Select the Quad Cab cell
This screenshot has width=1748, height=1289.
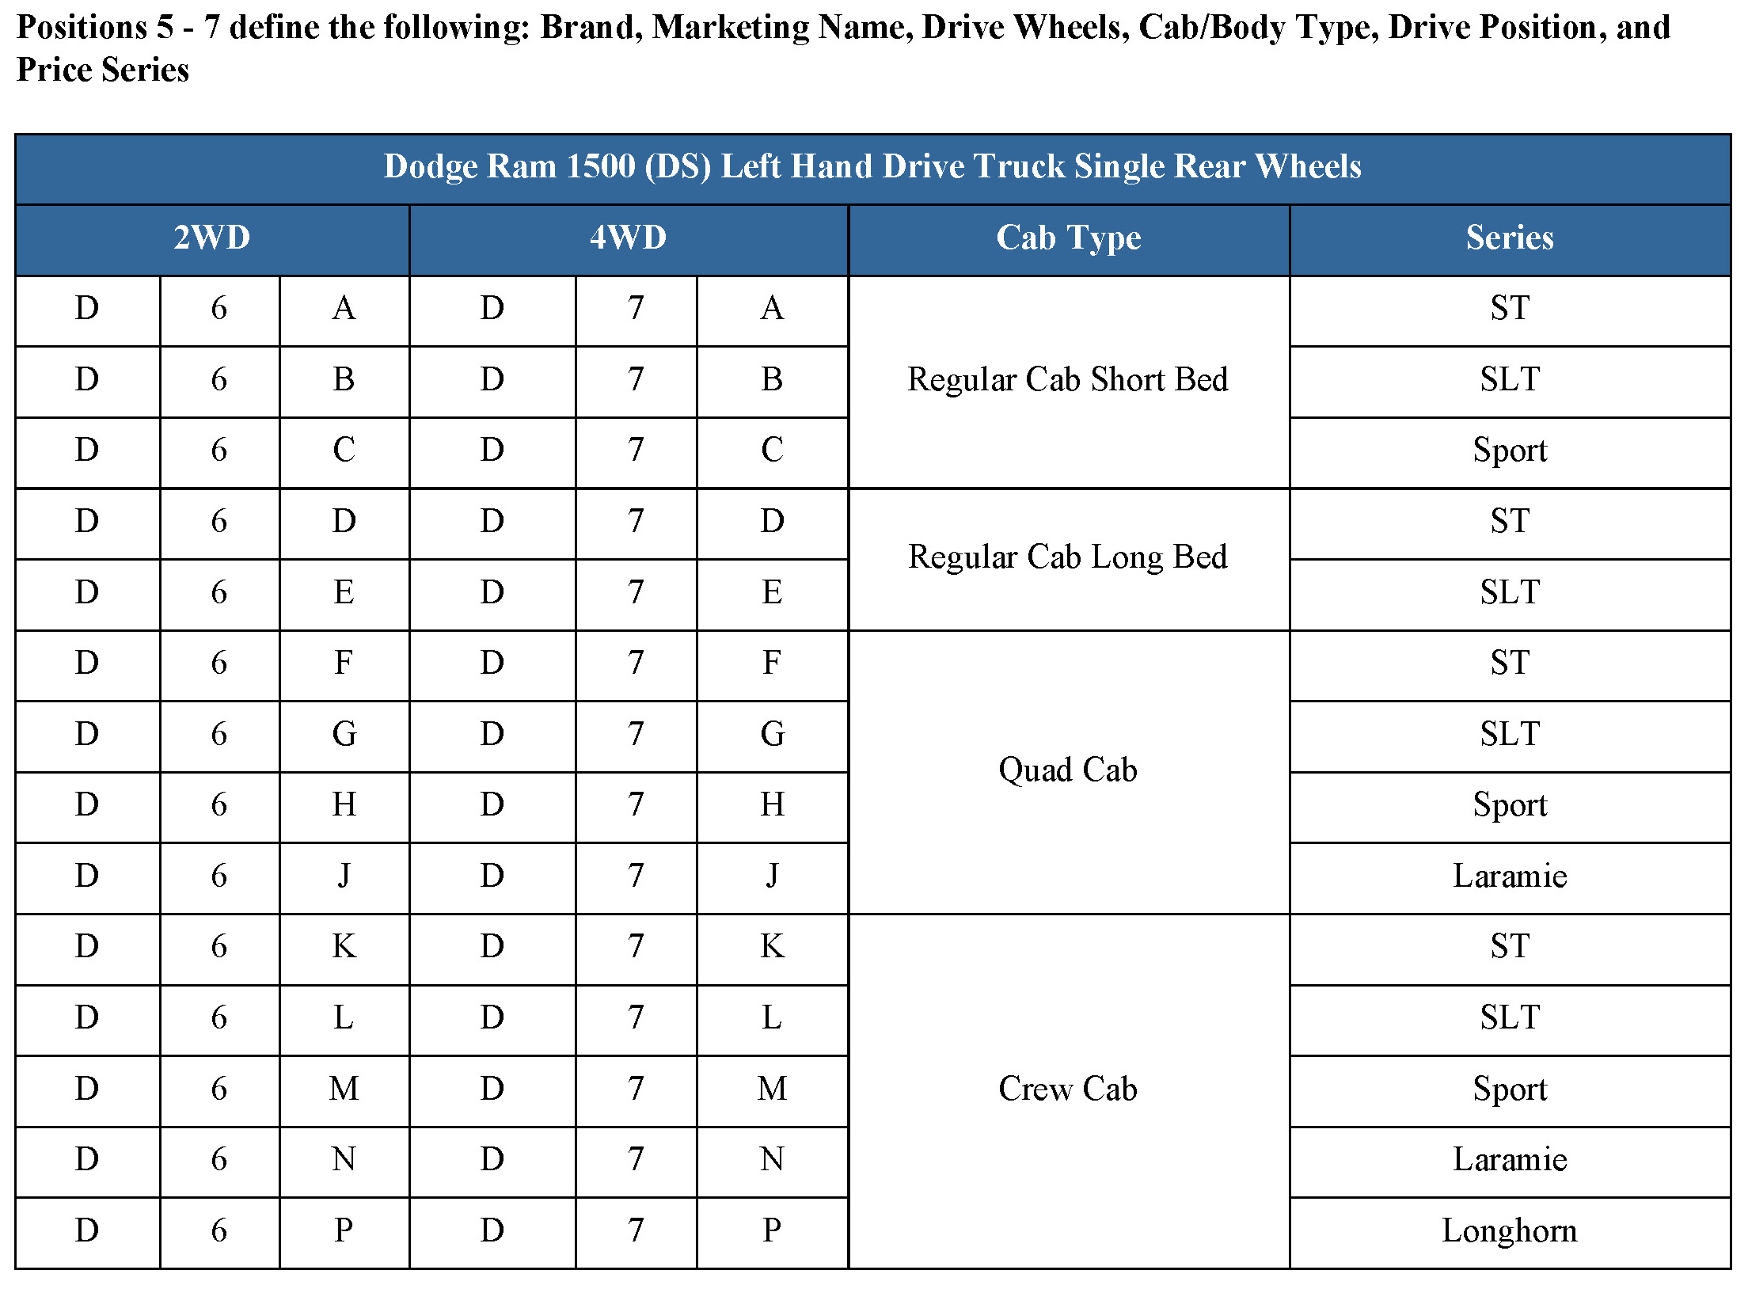tap(1067, 770)
